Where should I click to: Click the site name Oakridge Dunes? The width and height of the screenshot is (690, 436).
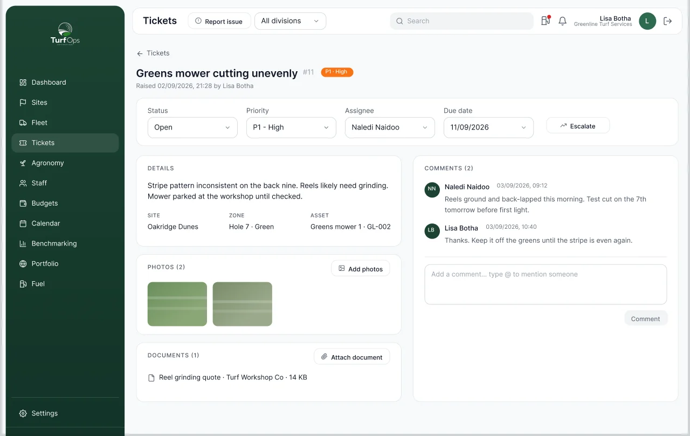(173, 227)
